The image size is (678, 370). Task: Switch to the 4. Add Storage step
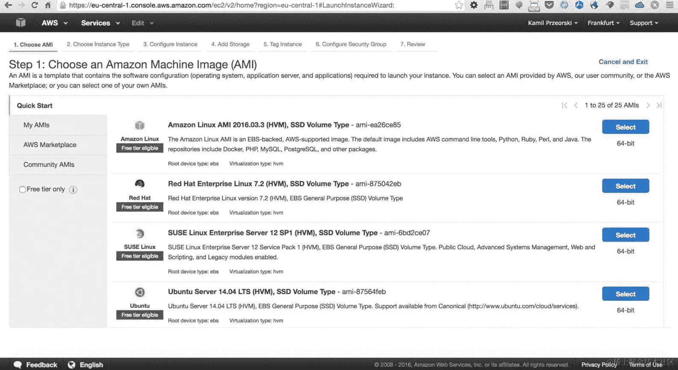pyautogui.click(x=230, y=44)
